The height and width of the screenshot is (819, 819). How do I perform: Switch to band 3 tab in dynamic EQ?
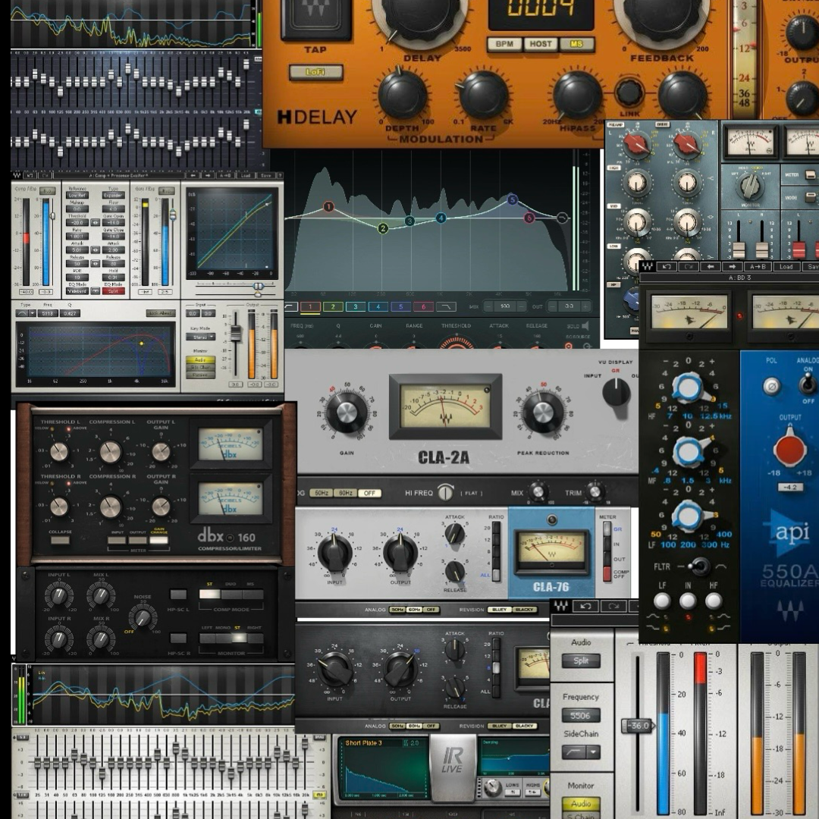click(356, 306)
